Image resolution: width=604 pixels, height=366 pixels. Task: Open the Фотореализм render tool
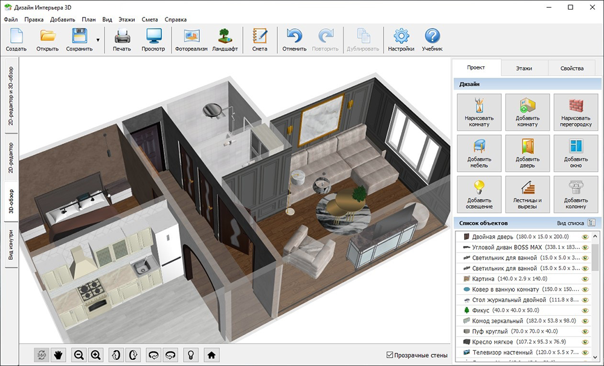tap(191, 40)
